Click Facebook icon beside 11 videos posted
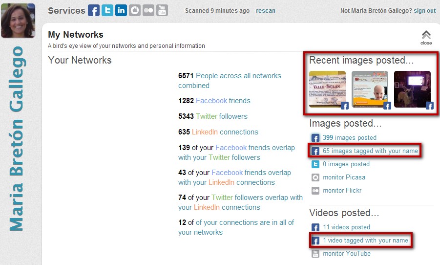The width and height of the screenshot is (440, 265). point(315,227)
